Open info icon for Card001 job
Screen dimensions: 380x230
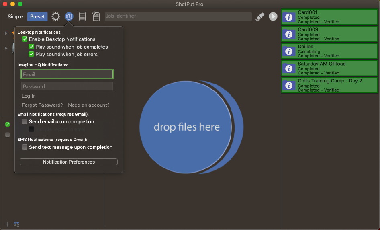(289, 17)
